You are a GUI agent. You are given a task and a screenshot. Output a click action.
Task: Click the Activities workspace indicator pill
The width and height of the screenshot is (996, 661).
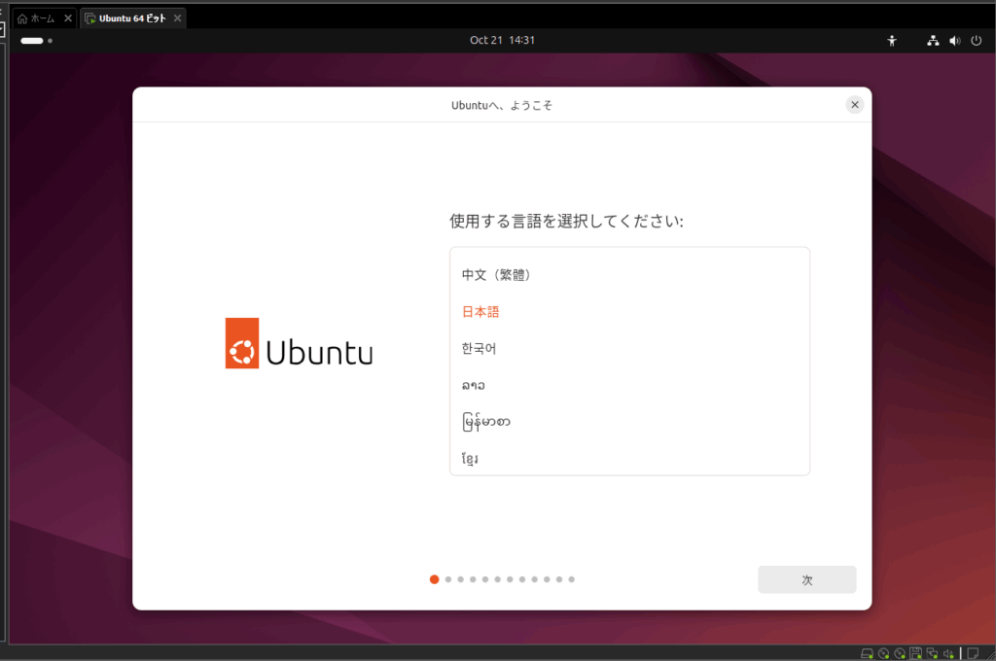(x=32, y=41)
